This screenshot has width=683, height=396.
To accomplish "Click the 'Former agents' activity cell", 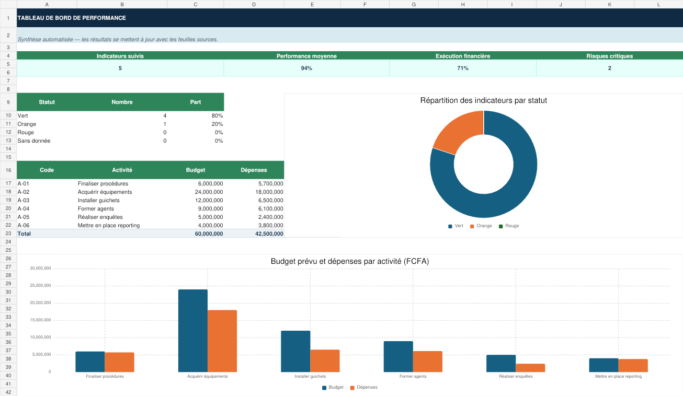I will 122,208.
